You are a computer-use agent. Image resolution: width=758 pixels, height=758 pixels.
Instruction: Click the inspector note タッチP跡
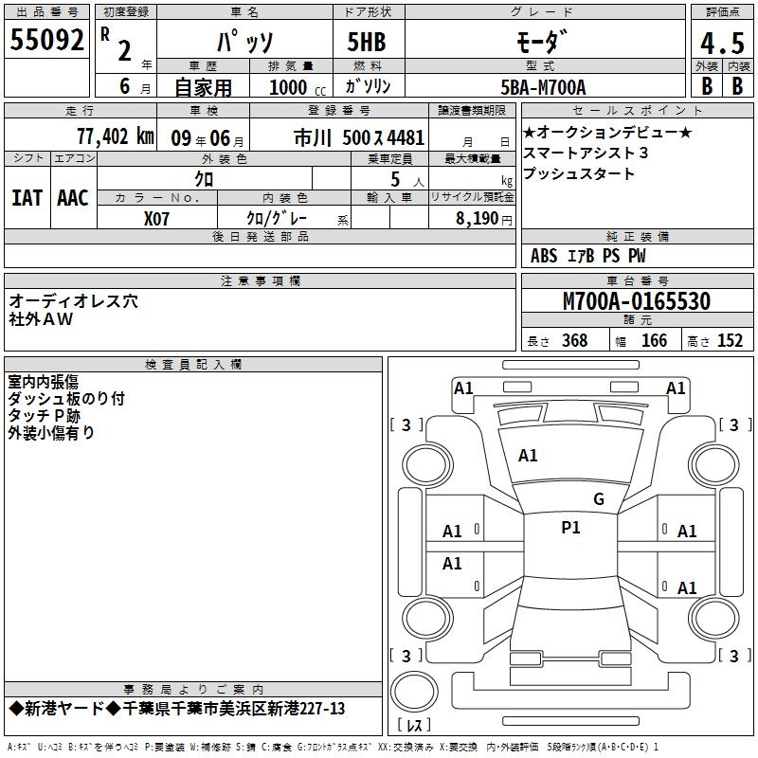44,416
